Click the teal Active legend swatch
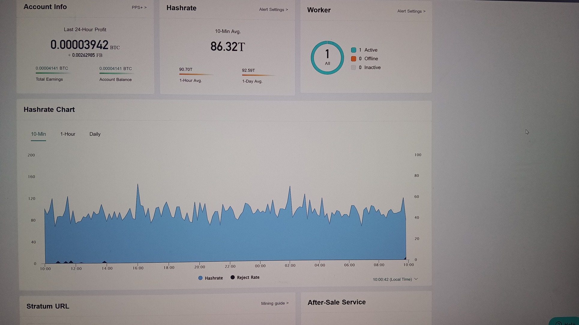 [353, 50]
